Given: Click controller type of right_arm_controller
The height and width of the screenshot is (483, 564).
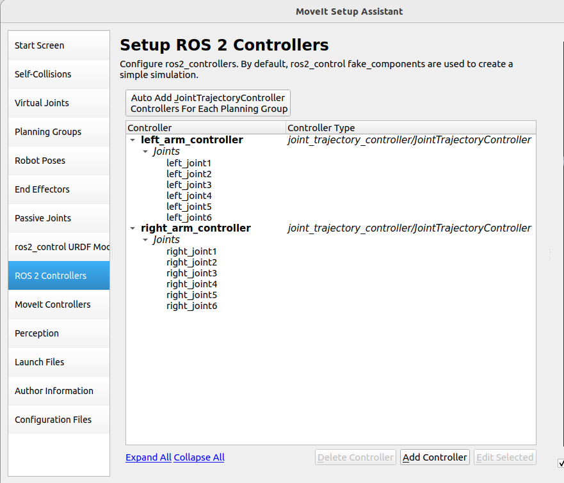Looking at the screenshot, I should (409, 228).
